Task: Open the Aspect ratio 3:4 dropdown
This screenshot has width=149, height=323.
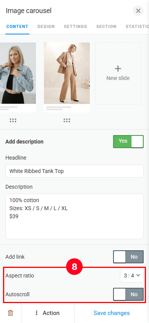Action: (132, 276)
